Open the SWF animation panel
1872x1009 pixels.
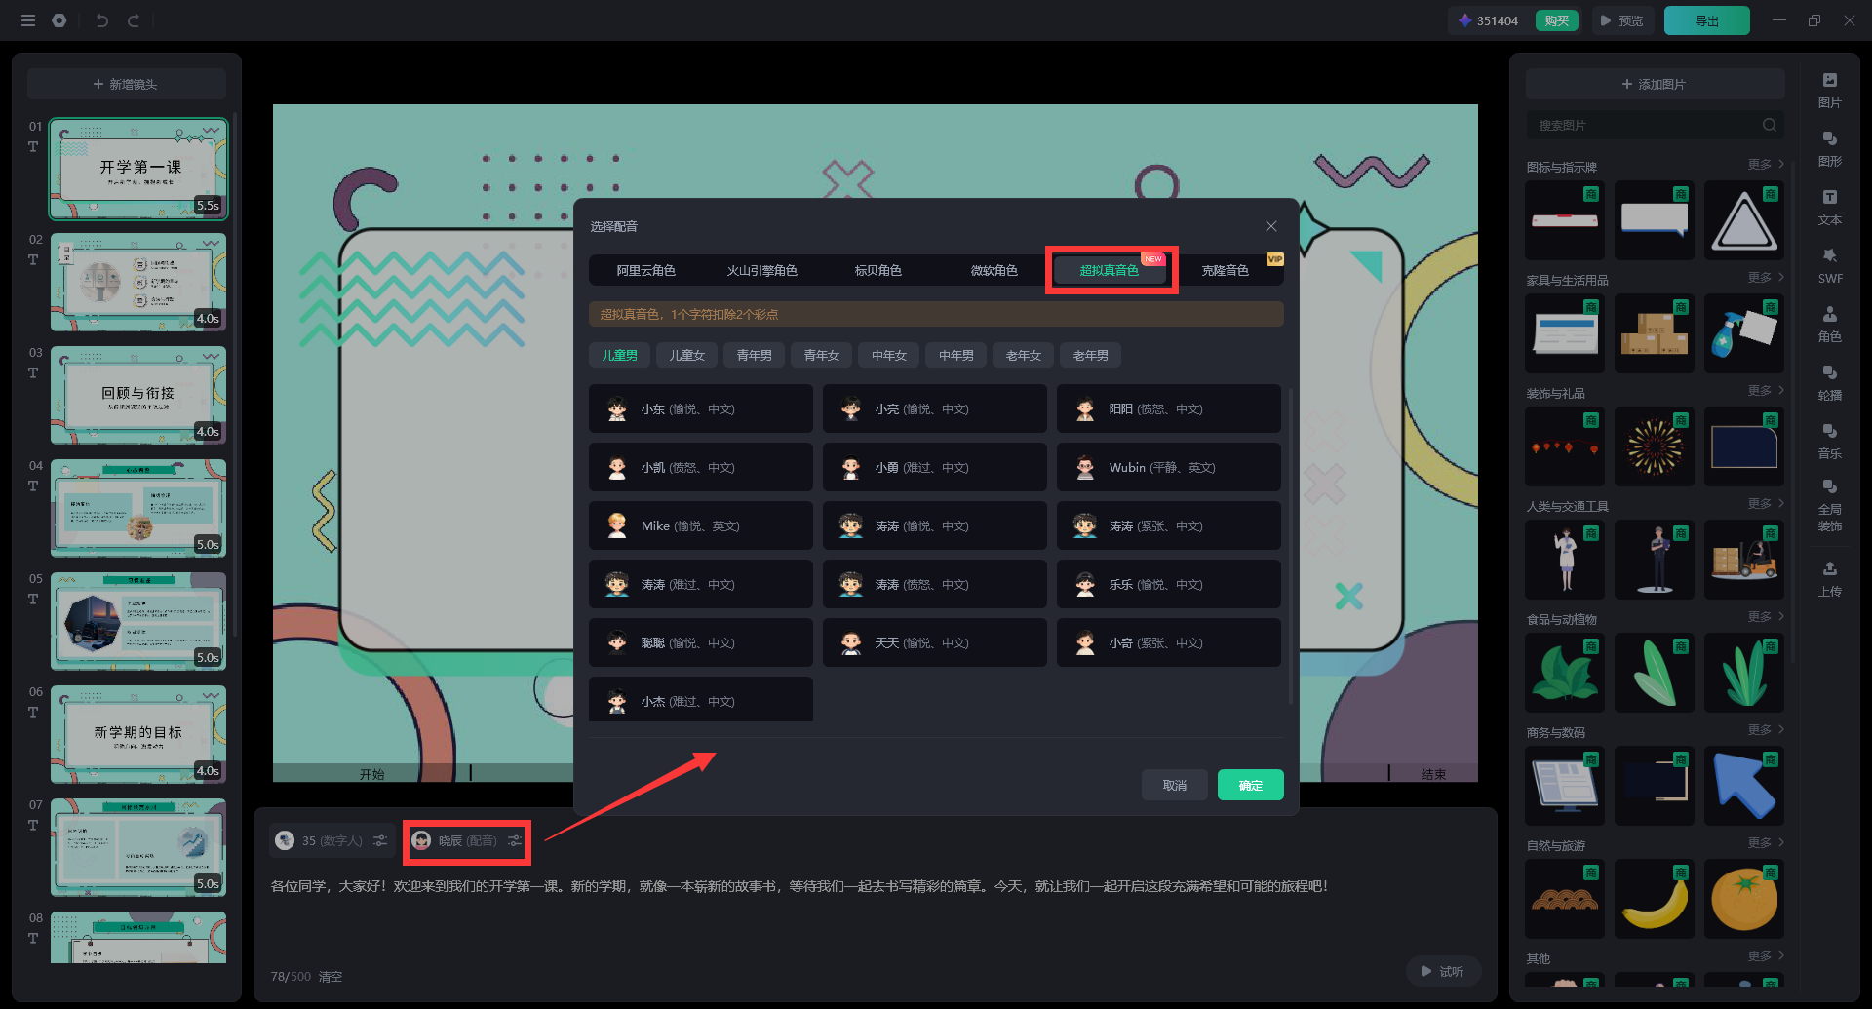pyautogui.click(x=1829, y=265)
